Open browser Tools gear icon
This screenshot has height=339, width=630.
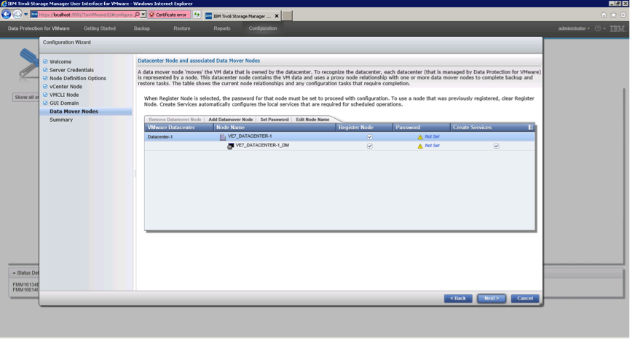623,15
